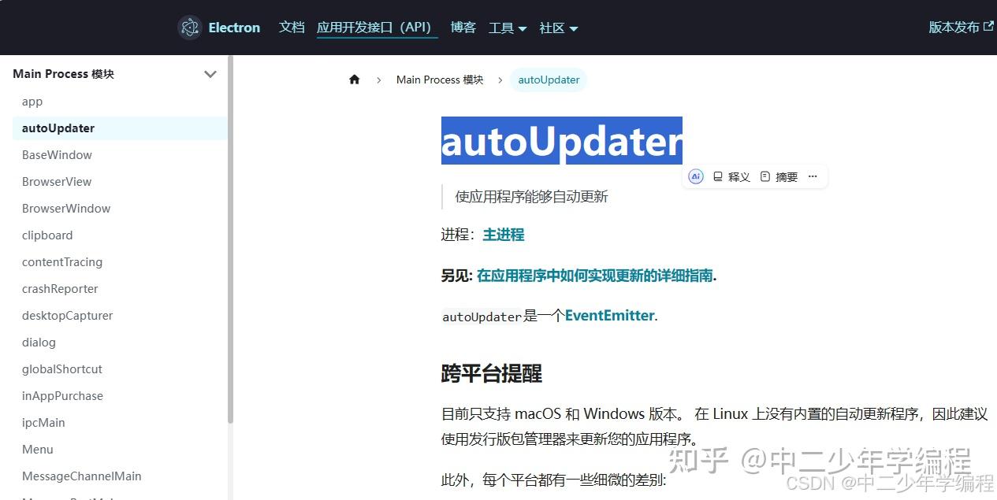997x500 pixels.
Task: Open the 工具 dropdown menu
Action: [508, 28]
